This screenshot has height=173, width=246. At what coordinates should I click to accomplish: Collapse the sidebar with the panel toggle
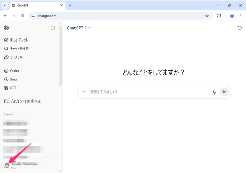(x=53, y=28)
